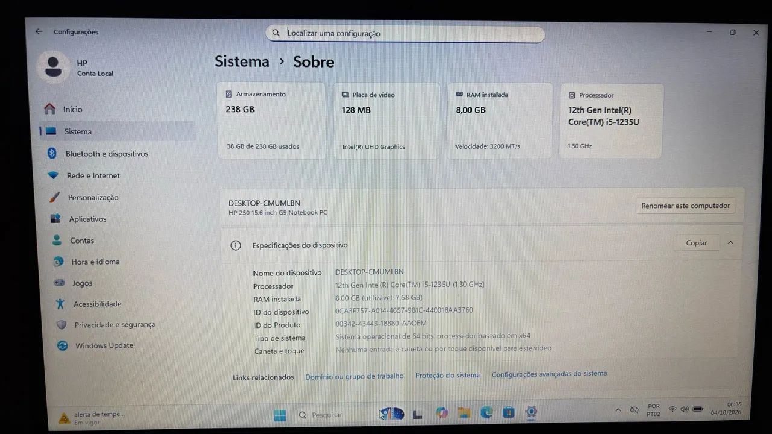Open Domínio ou grupo de trabalho link
Image resolution: width=772 pixels, height=434 pixels.
click(355, 376)
